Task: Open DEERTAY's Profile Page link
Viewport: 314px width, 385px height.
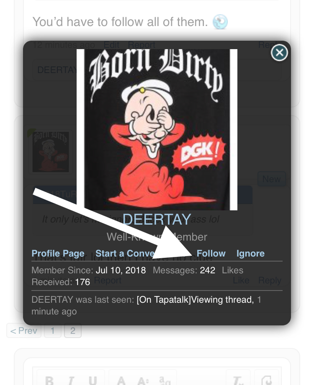Action: (x=58, y=253)
